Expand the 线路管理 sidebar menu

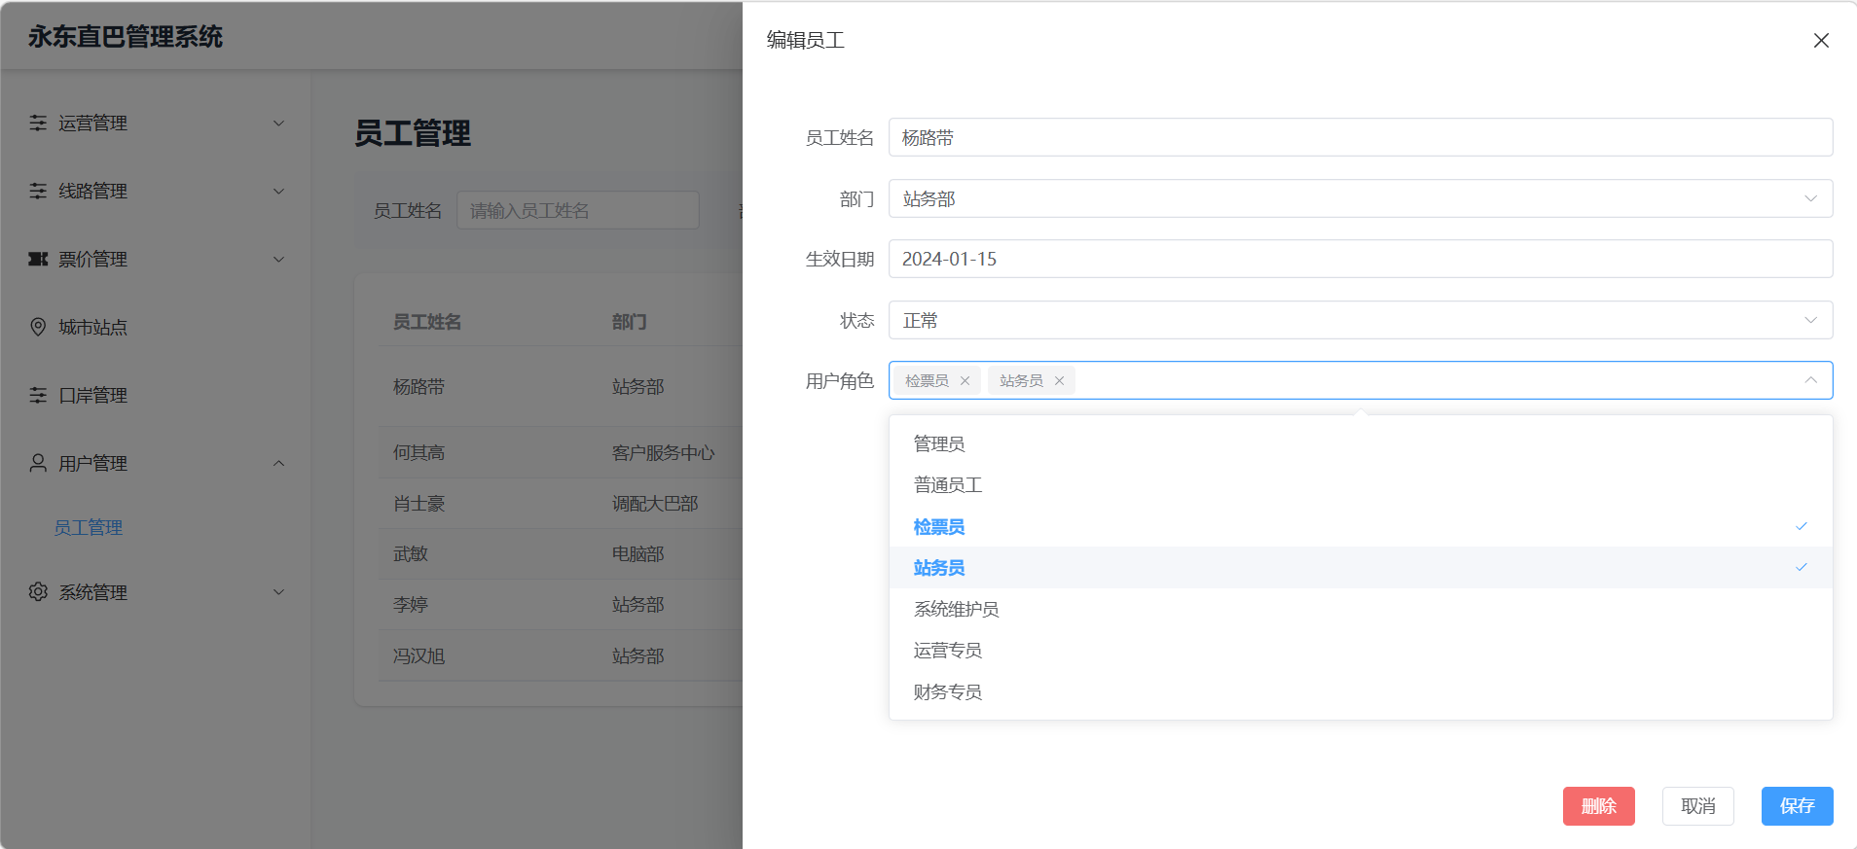(x=156, y=191)
